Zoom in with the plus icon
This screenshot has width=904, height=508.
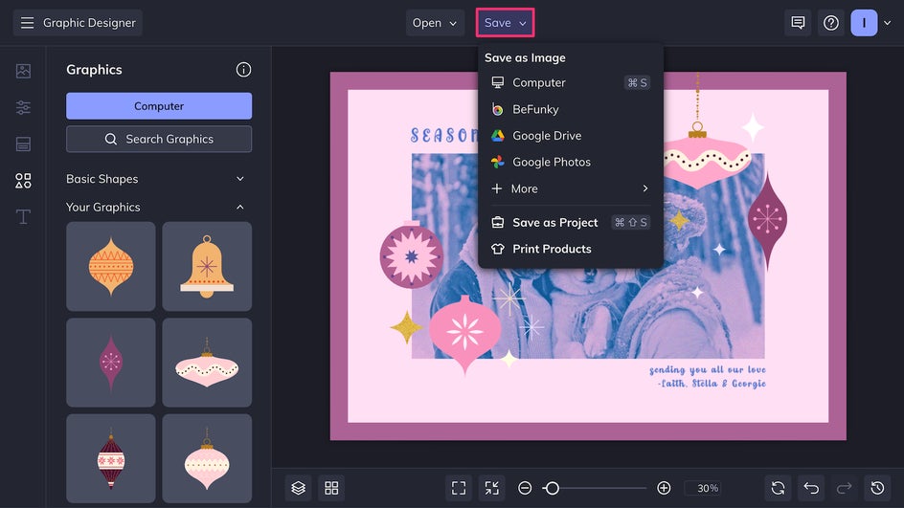click(664, 488)
